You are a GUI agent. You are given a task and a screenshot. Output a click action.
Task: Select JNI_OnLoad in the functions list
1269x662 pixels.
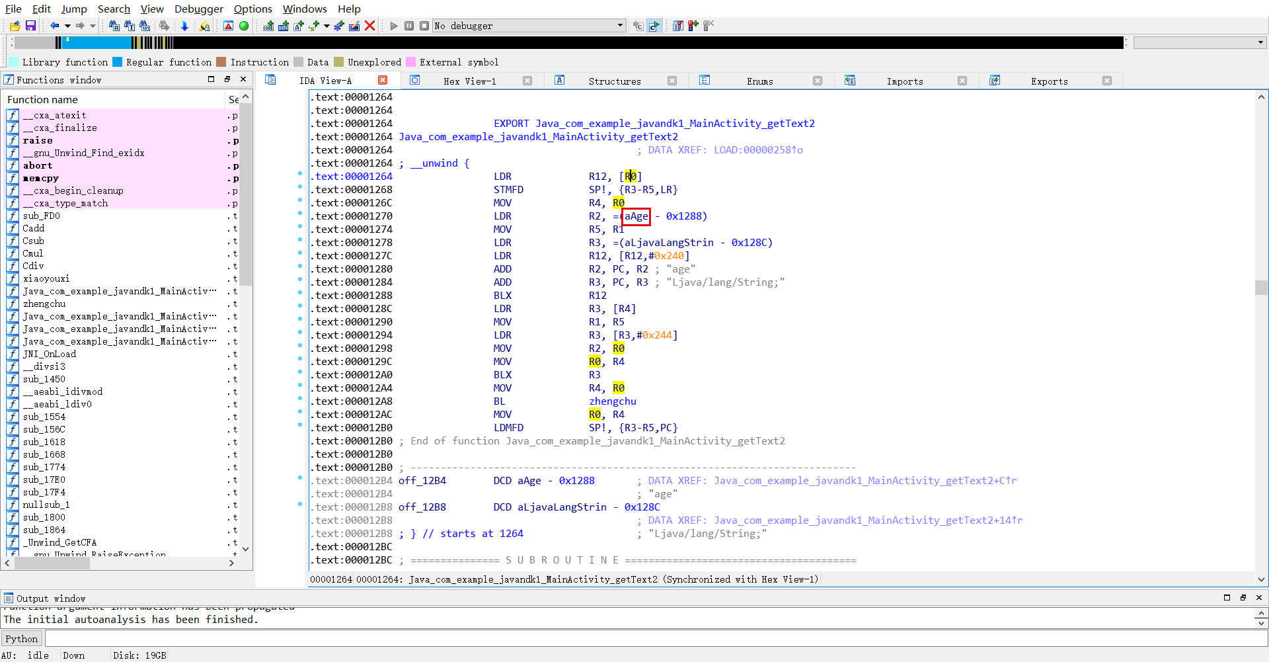pyautogui.click(x=50, y=354)
